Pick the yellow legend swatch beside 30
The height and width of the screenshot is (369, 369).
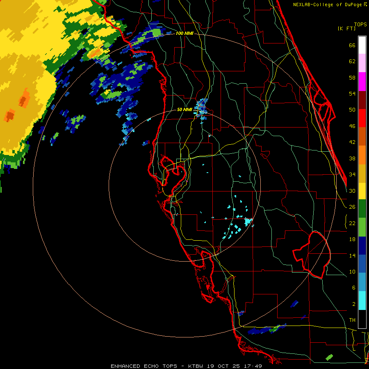coord(362,191)
